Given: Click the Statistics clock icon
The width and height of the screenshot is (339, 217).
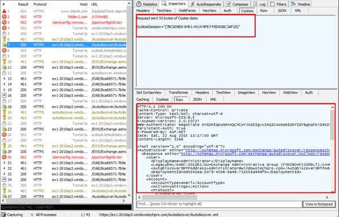Looking at the screenshot, I should click(x=139, y=4).
